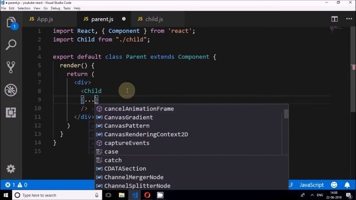Open the clock and date in system tray
Image resolution: width=356 pixels, height=200 pixels.
tap(334, 195)
